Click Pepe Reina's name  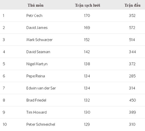pos(35,76)
